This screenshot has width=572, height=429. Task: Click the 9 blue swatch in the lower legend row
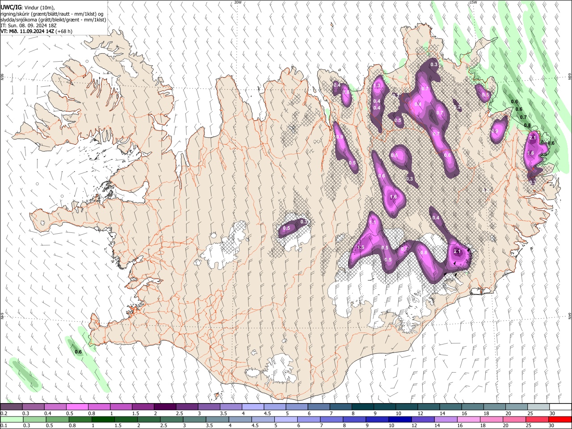377,420
